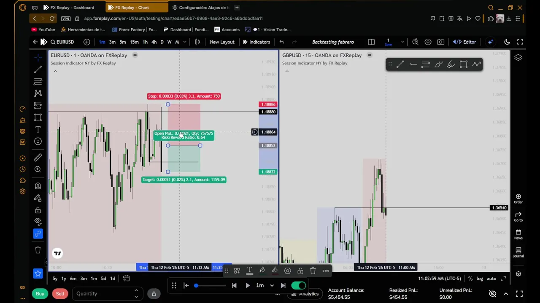Toggle lock all drawing tools
The width and height of the screenshot is (540, 303).
[38, 210]
